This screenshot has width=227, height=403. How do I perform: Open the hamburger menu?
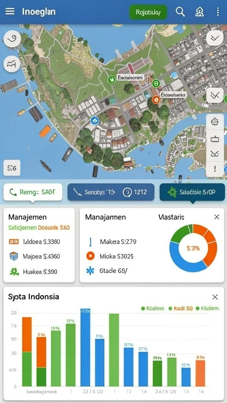point(10,11)
